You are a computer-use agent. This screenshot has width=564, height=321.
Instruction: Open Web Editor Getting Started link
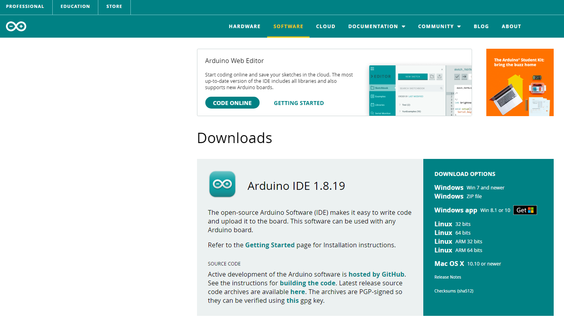click(x=299, y=103)
